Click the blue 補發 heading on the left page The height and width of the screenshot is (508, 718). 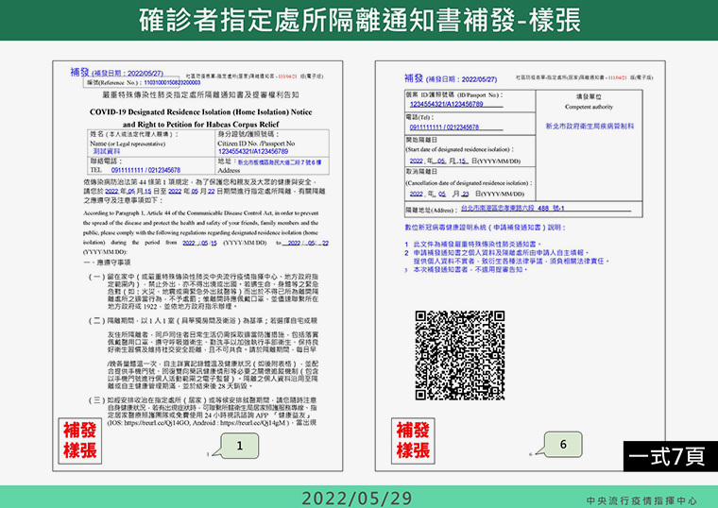[79, 73]
